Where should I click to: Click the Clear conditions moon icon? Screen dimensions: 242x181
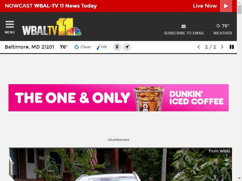point(77,47)
